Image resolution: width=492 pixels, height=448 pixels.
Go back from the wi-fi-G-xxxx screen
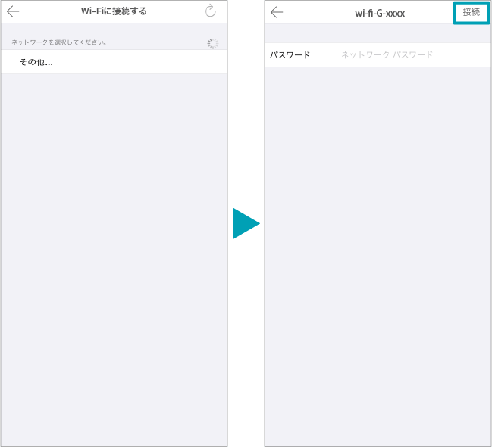tap(277, 12)
